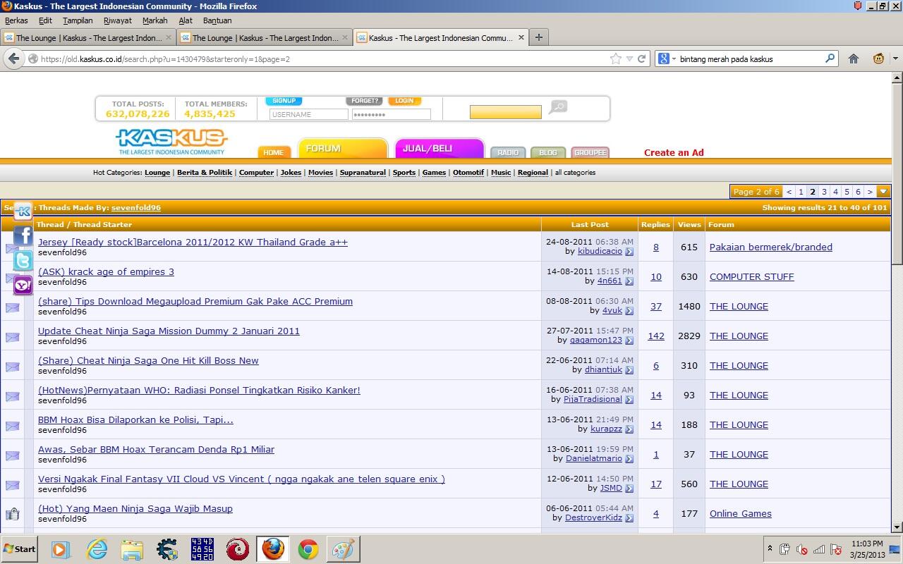Open the volume tray icon
Image resolution: width=903 pixels, height=564 pixels.
(801, 549)
